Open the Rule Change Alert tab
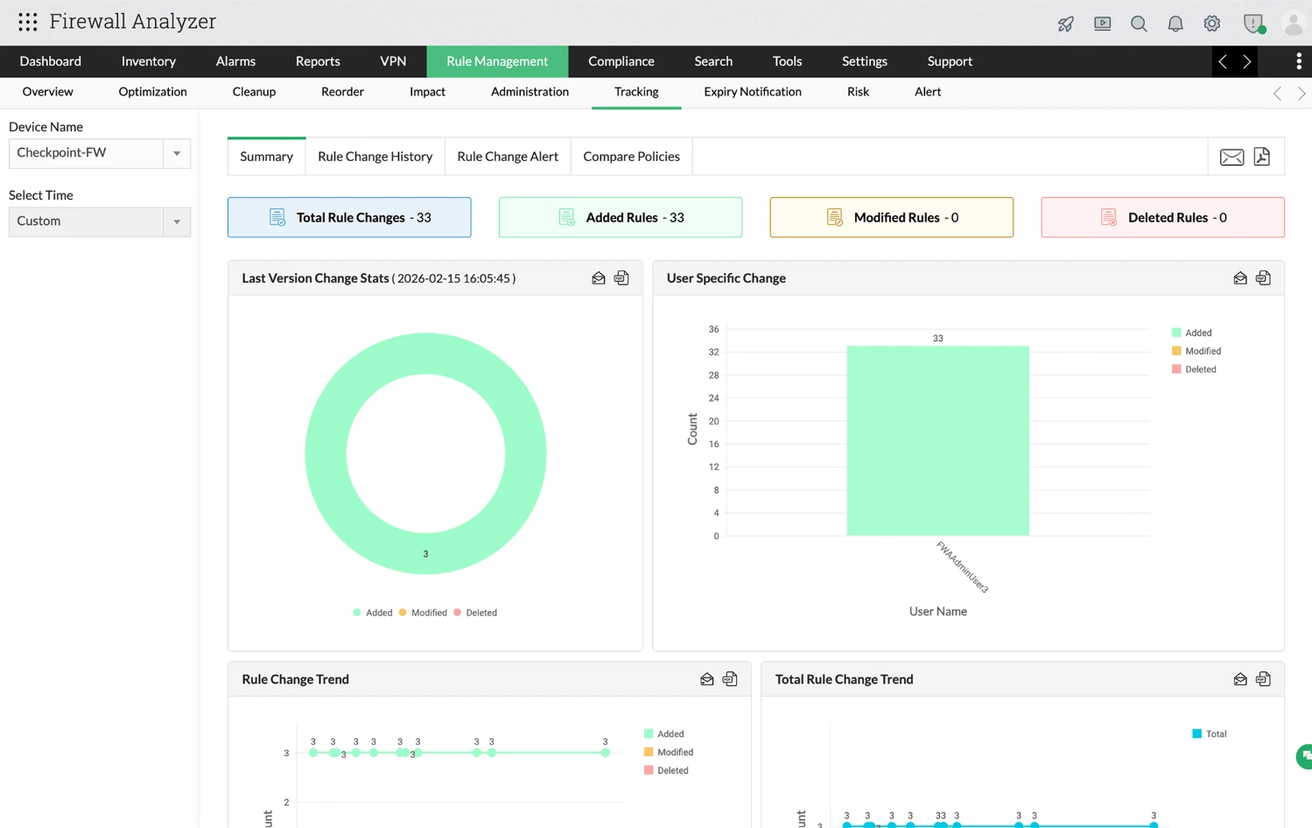1312x828 pixels. pyautogui.click(x=508, y=157)
